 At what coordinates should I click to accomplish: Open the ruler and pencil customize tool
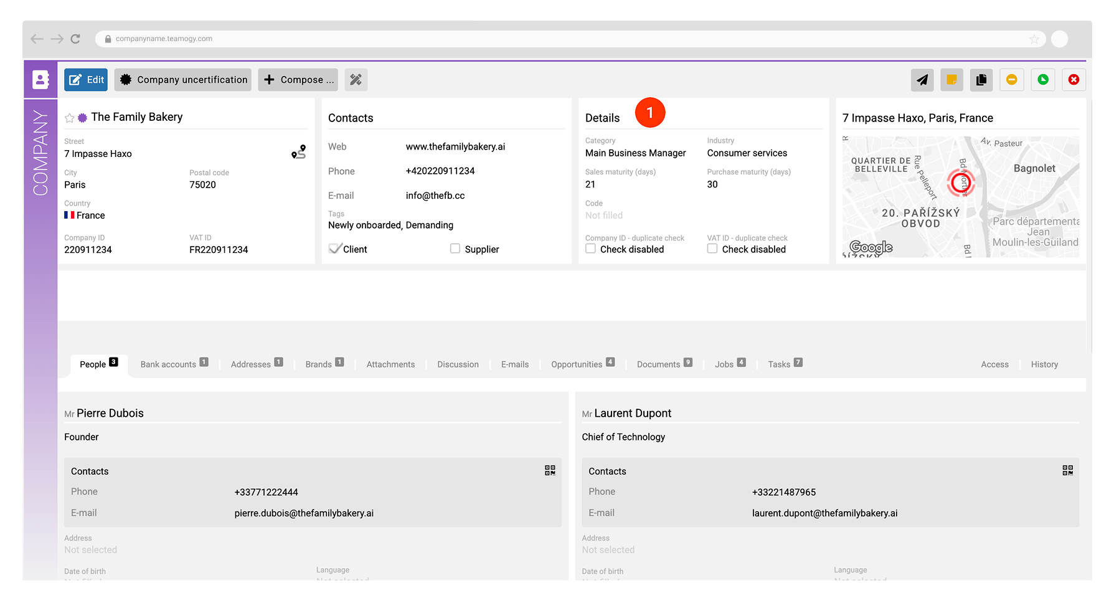coord(356,80)
